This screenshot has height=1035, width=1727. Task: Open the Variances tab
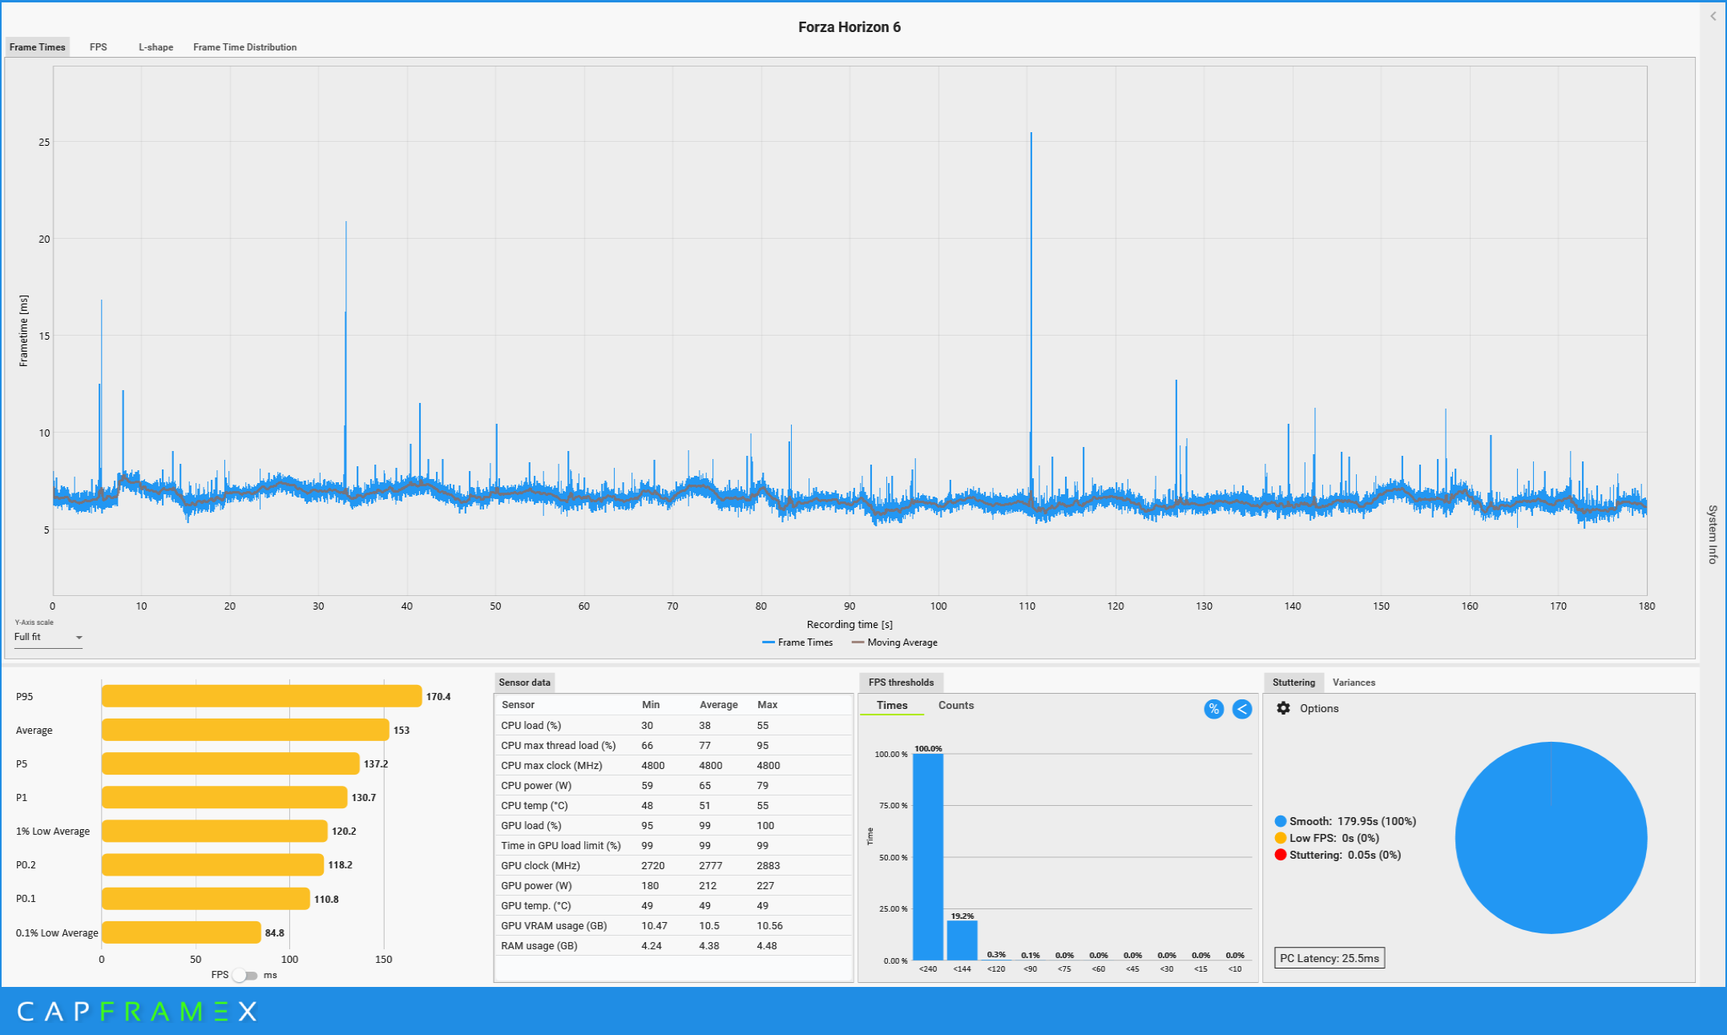[1354, 683]
